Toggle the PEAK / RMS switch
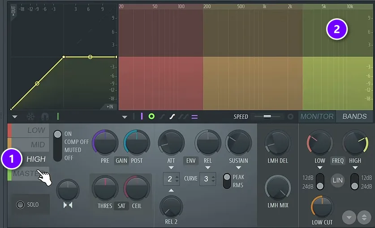This screenshot has width=375, height=228. [227, 181]
